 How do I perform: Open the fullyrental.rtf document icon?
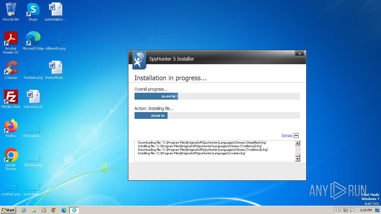(33, 99)
